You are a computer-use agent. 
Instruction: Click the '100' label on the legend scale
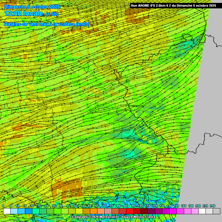click(140, 206)
